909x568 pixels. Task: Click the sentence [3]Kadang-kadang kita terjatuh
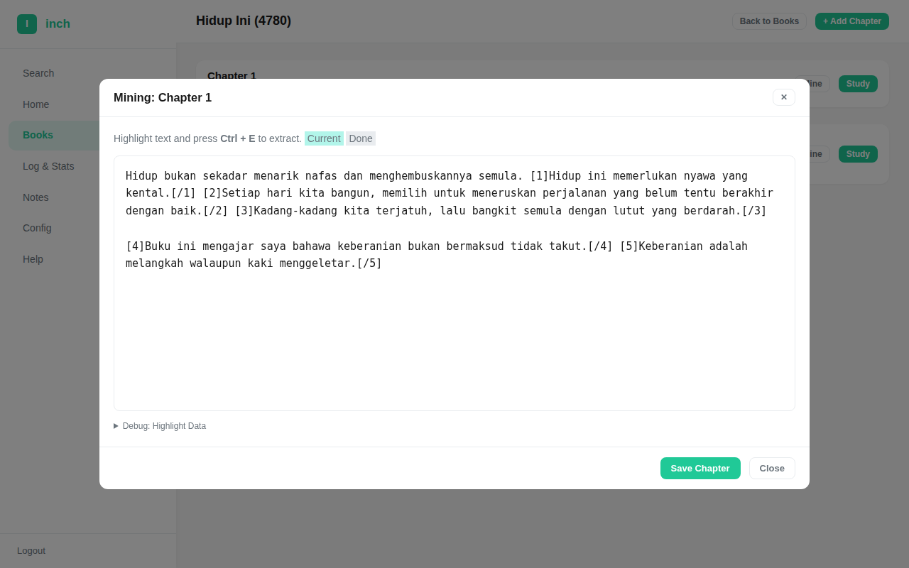501,211
